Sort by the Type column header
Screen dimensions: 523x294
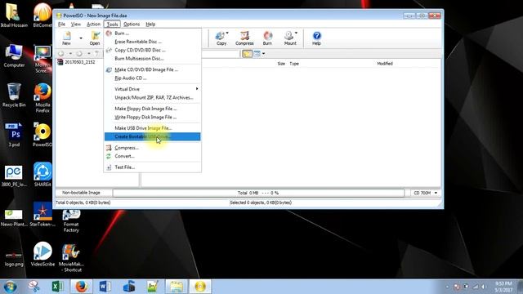(294, 64)
